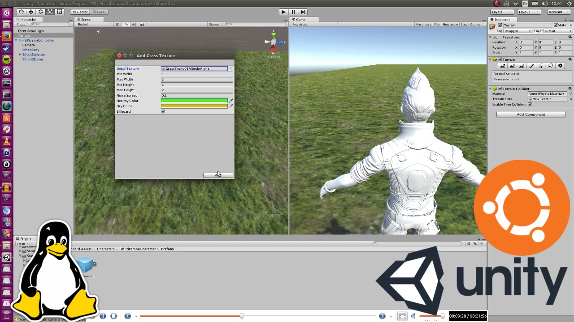The width and height of the screenshot is (574, 322).
Task: Expand the EthanSkeleton hierarchy item
Action: (x=20, y=55)
